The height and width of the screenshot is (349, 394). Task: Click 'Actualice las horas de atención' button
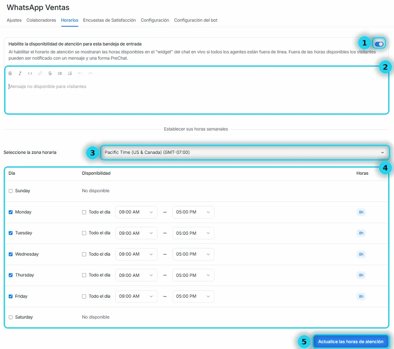[351, 341]
